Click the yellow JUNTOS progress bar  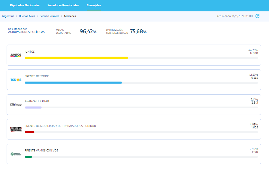[76, 58]
